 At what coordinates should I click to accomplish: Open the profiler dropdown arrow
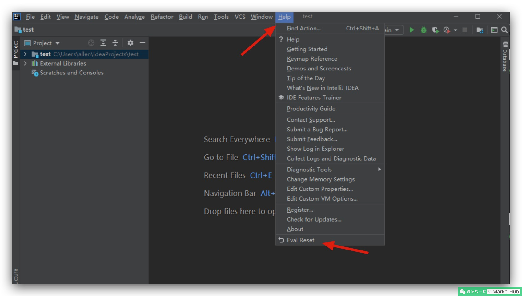pyautogui.click(x=456, y=30)
